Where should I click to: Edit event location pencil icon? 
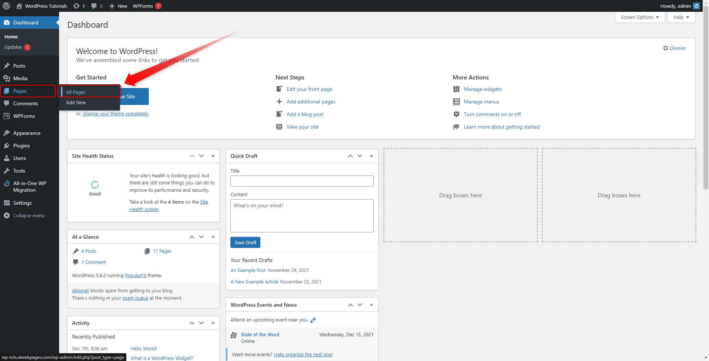tap(313, 320)
